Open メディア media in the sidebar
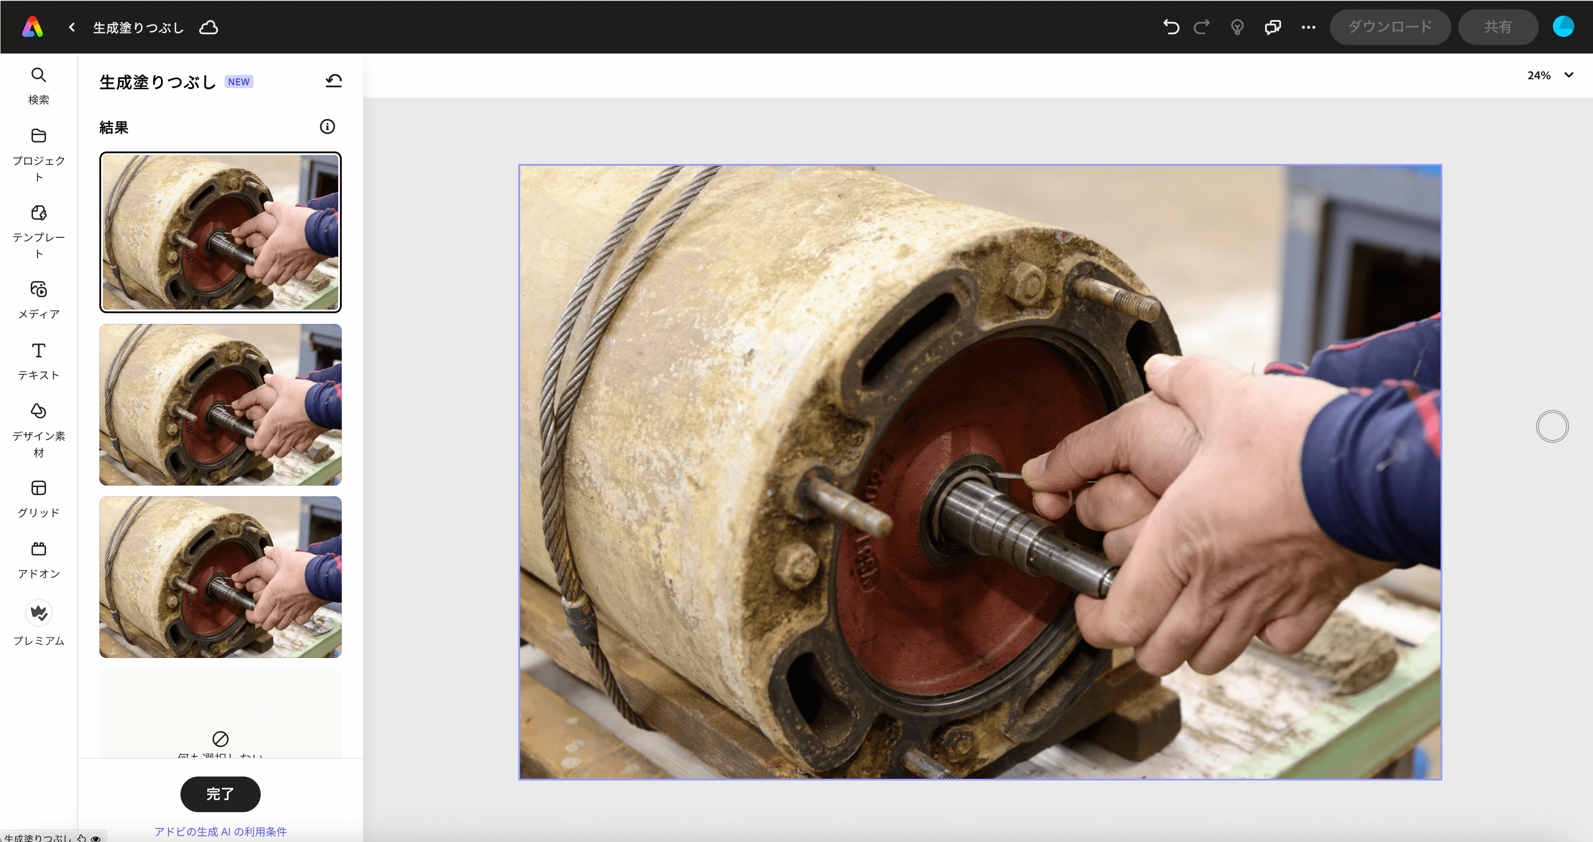This screenshot has width=1593, height=842. (38, 300)
